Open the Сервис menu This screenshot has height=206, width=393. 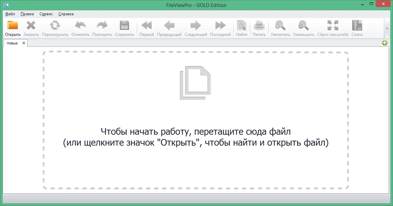46,14
